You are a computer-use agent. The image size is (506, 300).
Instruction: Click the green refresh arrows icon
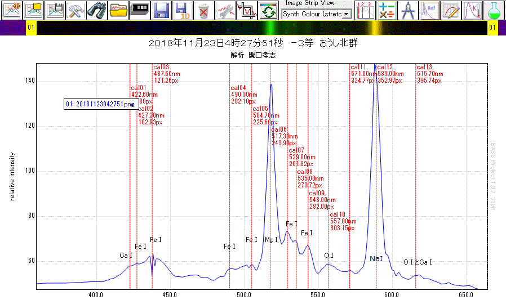268,10
